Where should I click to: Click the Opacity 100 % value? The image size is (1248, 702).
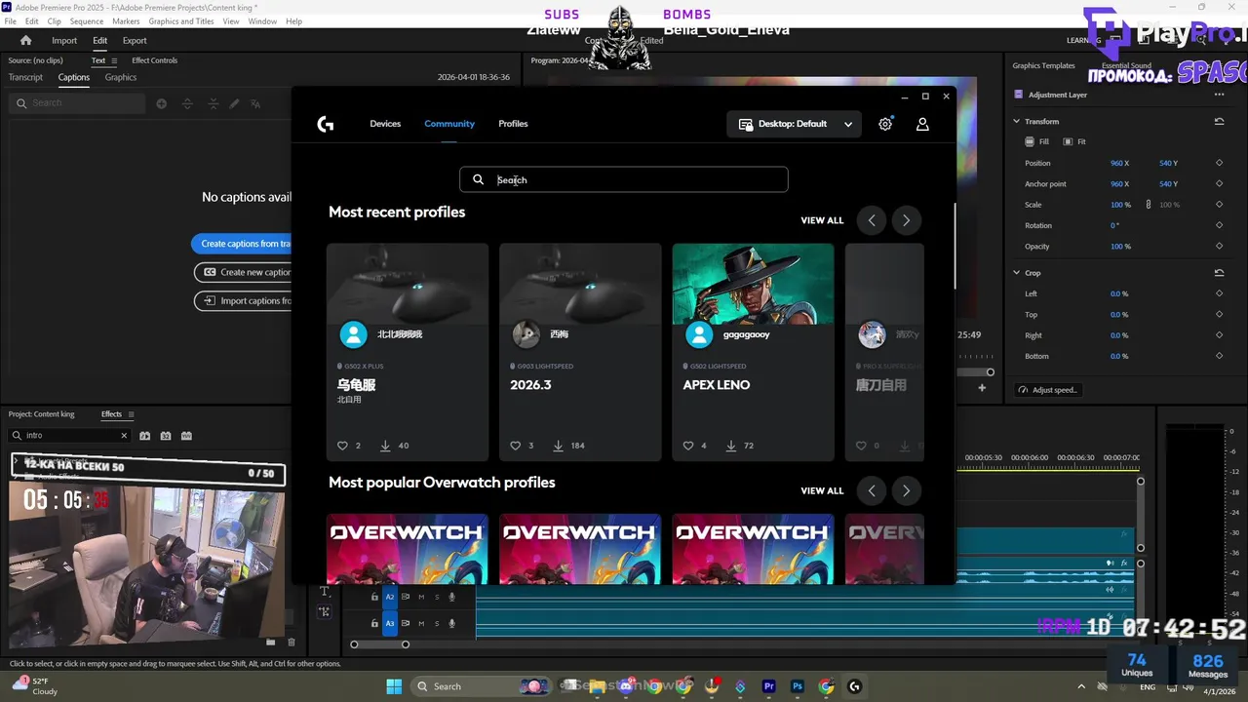[1120, 247]
